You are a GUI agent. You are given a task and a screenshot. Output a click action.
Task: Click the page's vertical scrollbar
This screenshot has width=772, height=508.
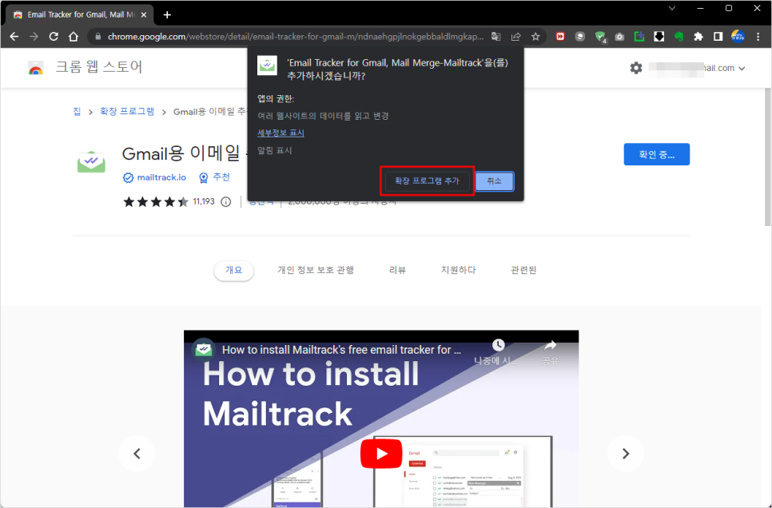(x=767, y=157)
